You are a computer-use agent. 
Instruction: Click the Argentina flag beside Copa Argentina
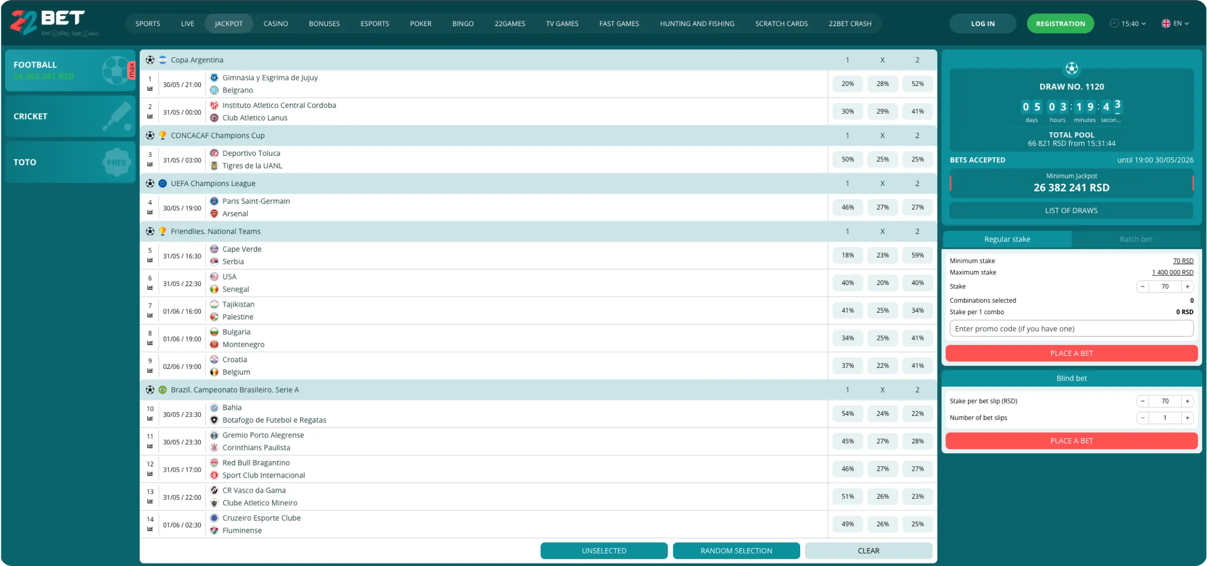pos(162,60)
